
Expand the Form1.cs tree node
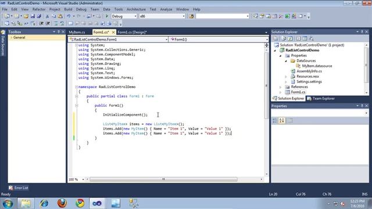[x=280, y=92]
